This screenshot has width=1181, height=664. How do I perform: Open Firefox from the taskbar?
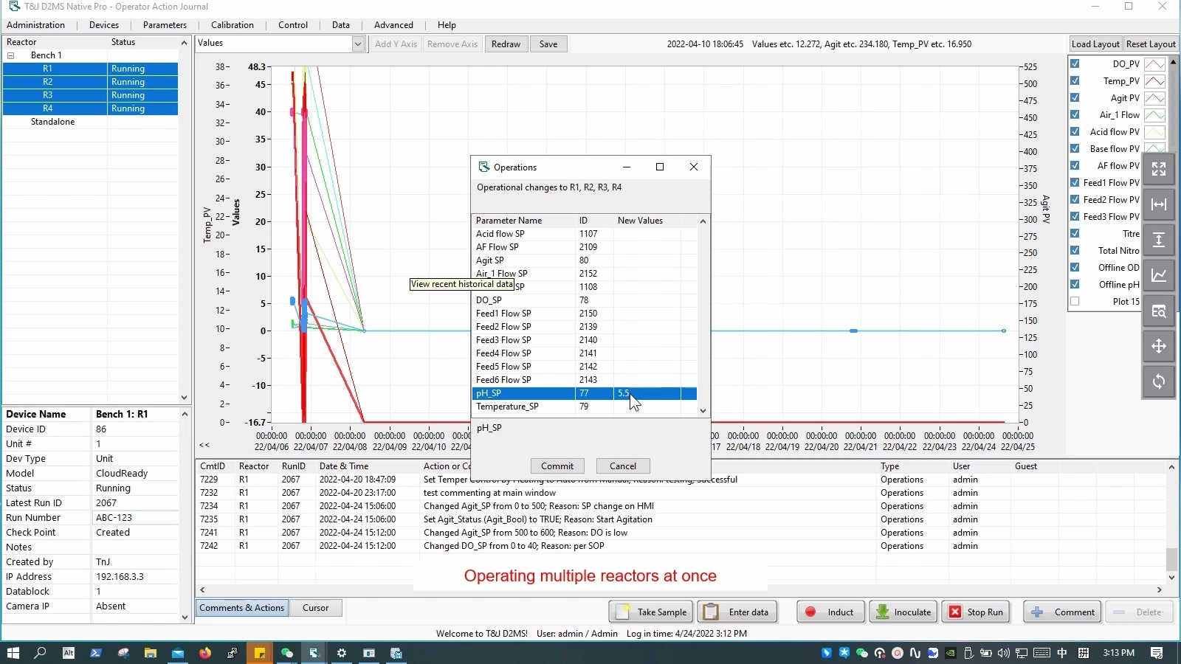pos(204,653)
